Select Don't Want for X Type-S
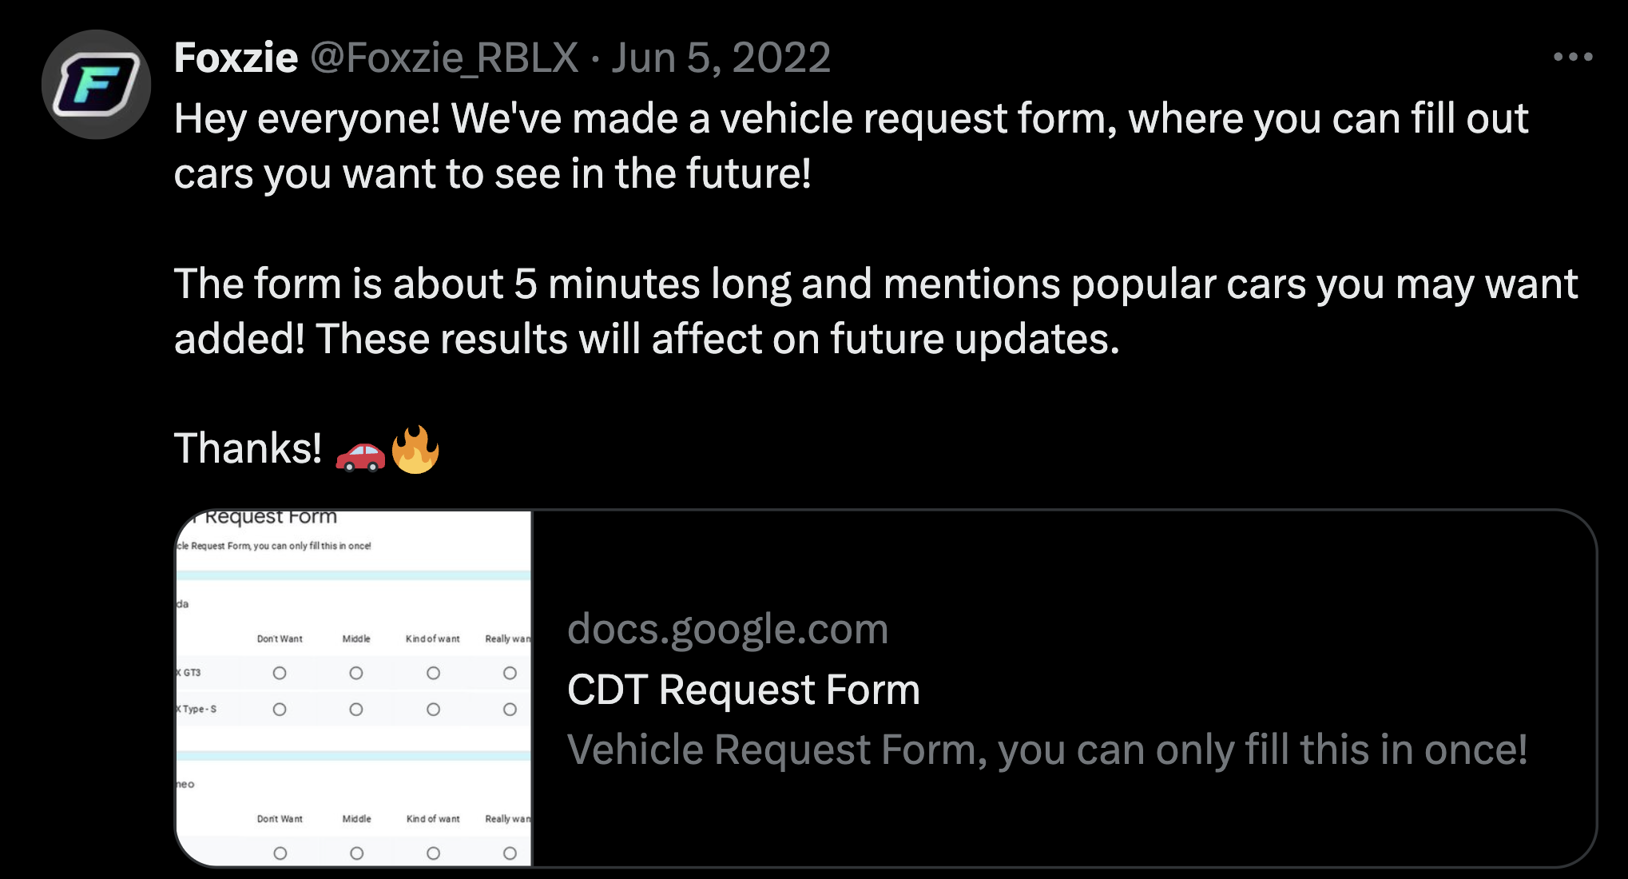 coord(280,710)
